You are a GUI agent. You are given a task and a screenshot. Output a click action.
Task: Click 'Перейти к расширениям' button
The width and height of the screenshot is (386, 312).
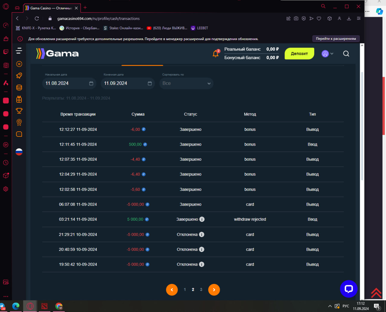336,39
